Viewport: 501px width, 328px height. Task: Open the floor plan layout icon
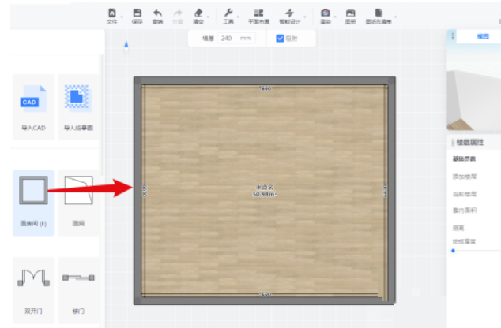[258, 13]
